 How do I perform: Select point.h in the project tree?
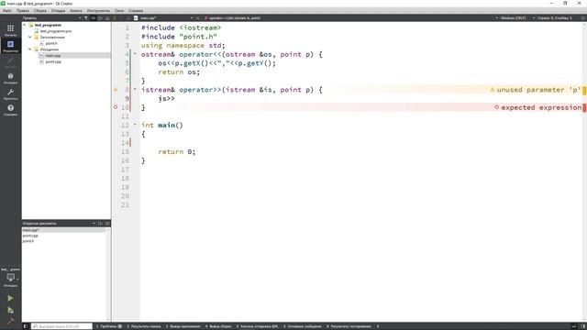[51, 43]
